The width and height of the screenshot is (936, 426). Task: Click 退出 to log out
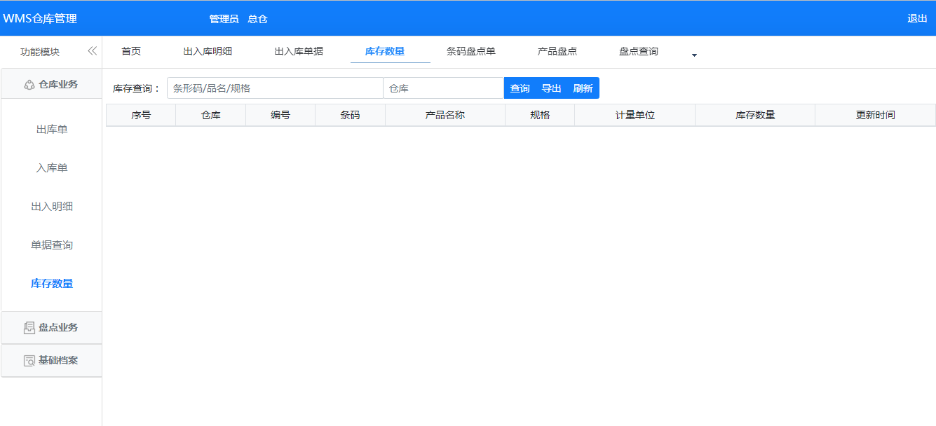(917, 18)
